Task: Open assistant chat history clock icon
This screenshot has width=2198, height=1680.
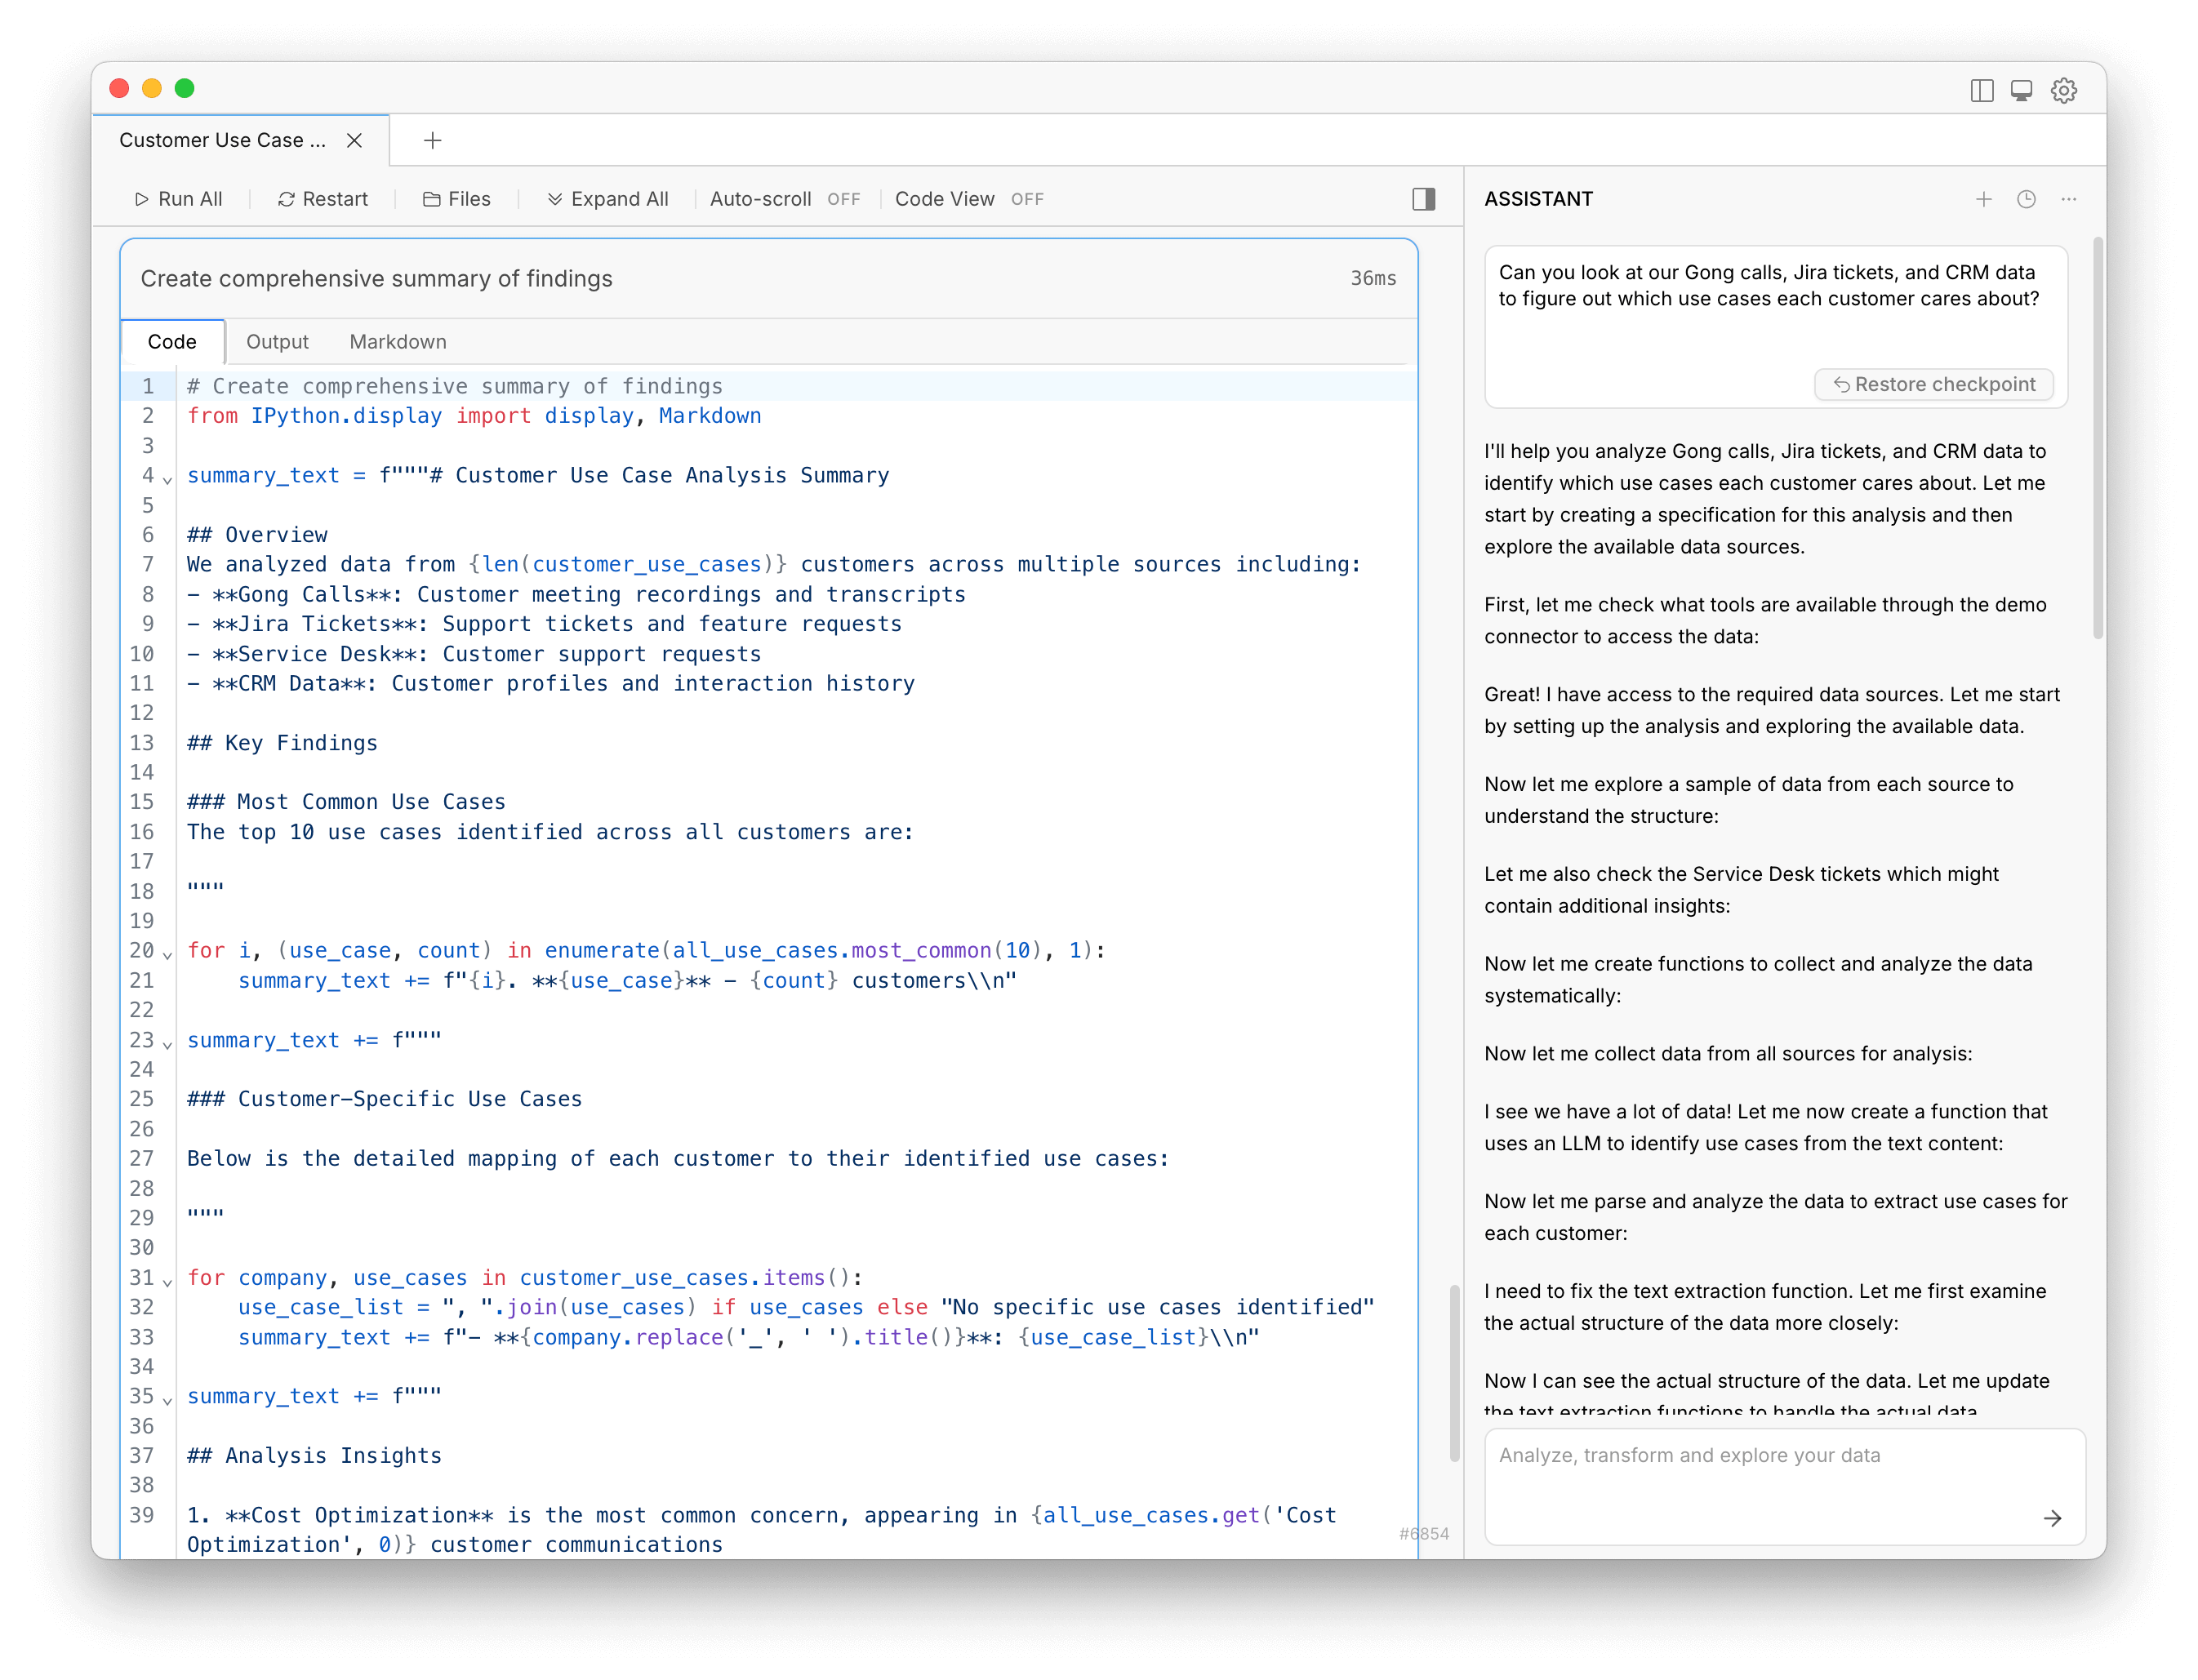Action: (x=2026, y=199)
